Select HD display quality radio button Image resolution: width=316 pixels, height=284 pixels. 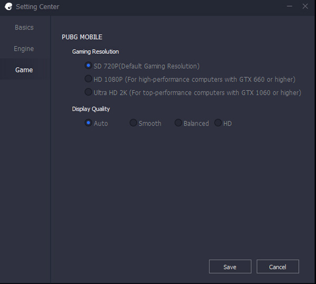[218, 123]
